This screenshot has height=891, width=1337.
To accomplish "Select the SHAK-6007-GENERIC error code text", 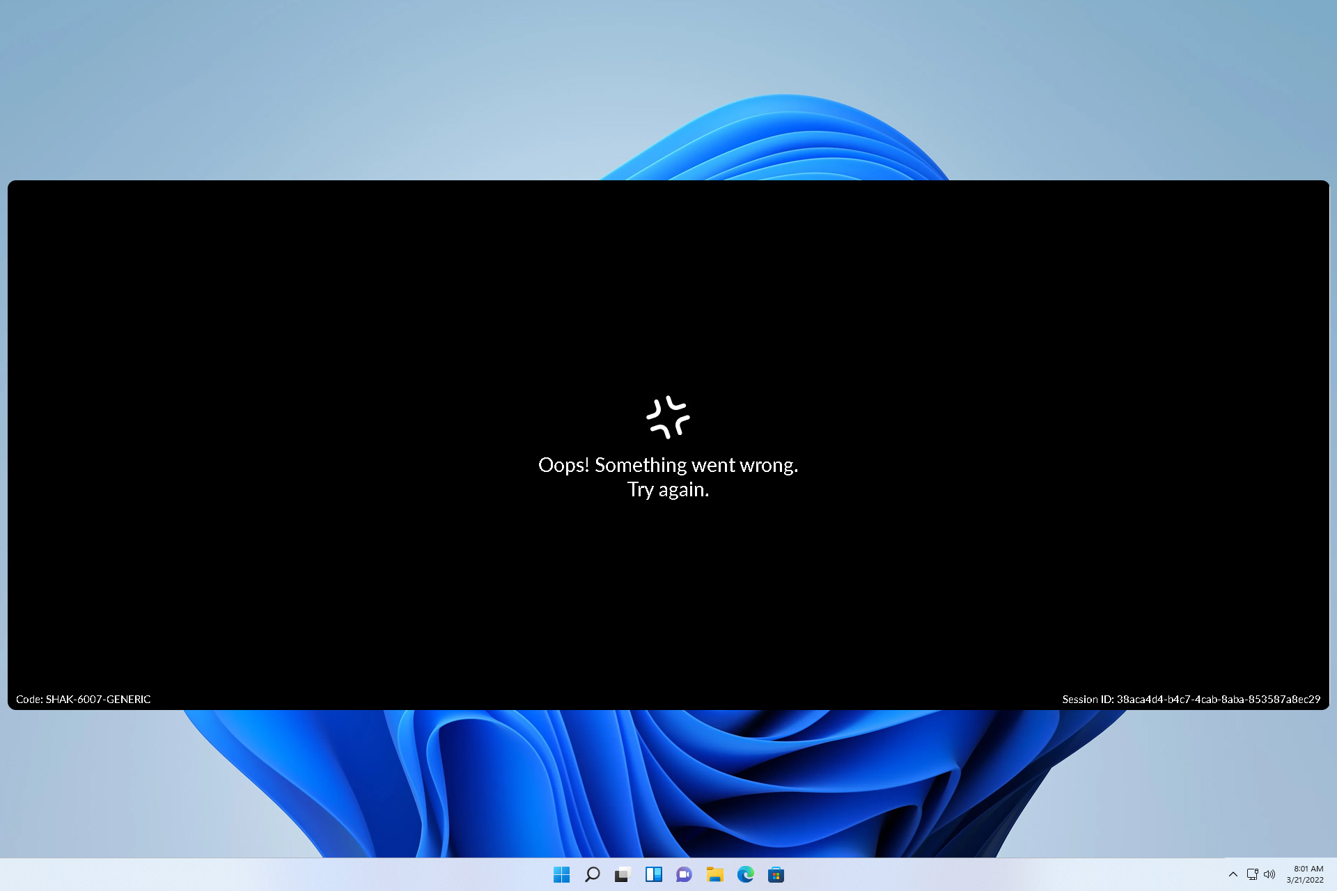I will tap(98, 699).
